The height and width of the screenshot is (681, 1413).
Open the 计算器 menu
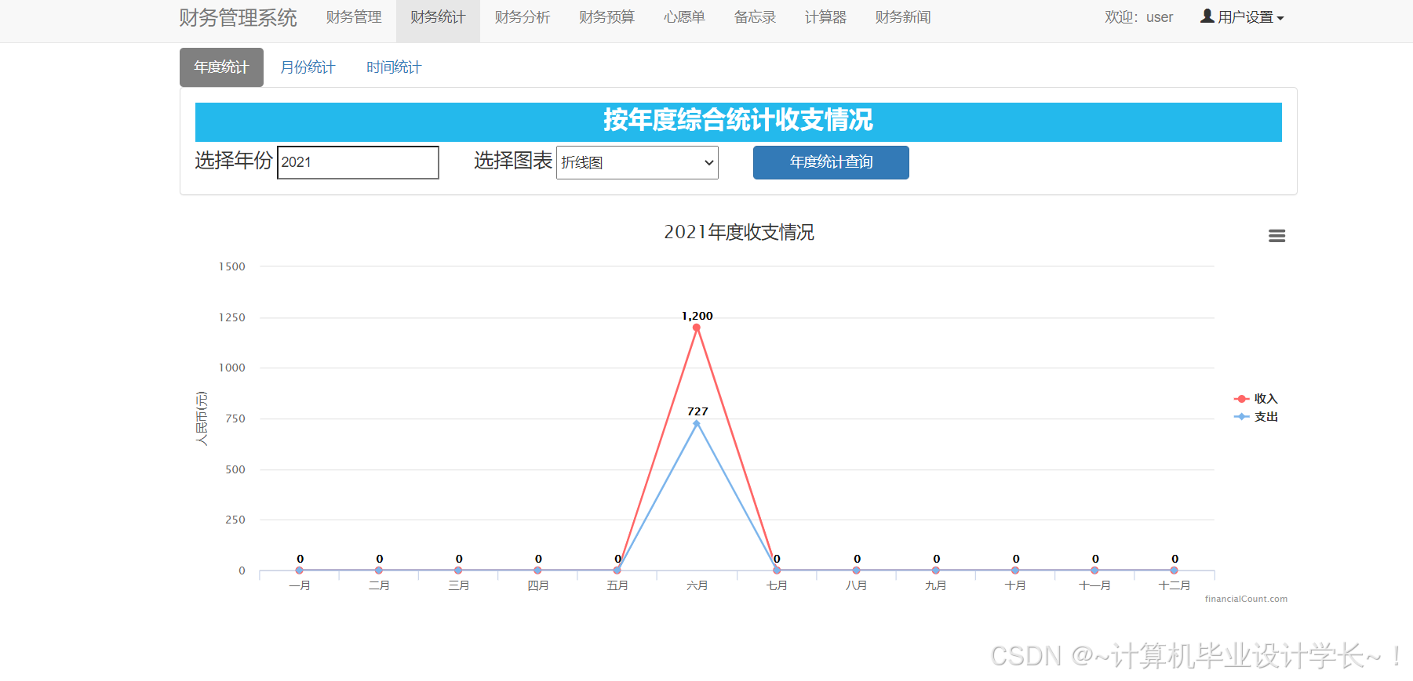pos(825,17)
